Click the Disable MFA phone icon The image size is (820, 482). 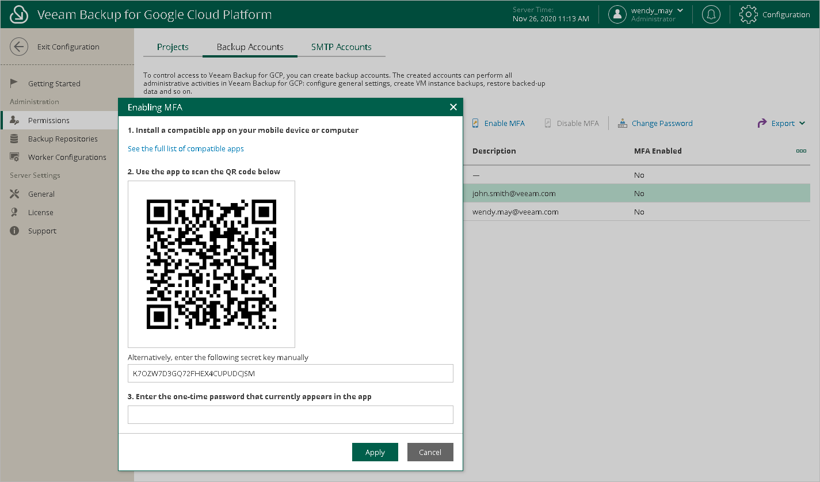pos(548,123)
